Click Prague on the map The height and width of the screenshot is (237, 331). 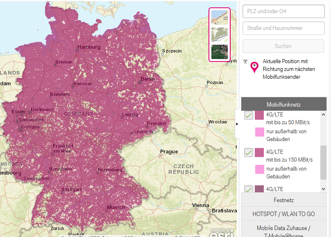point(169,151)
